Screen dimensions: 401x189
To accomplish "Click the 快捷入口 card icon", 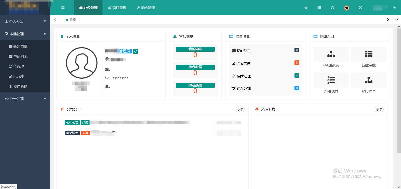I will [316, 36].
